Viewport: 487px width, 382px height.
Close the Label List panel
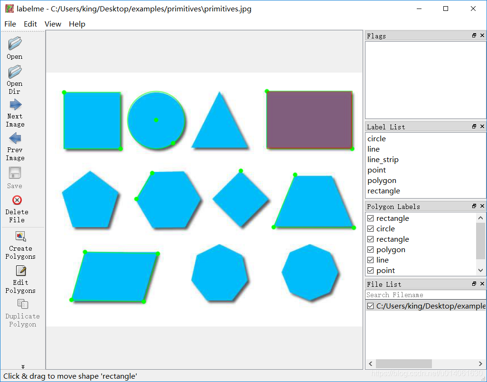tap(482, 126)
